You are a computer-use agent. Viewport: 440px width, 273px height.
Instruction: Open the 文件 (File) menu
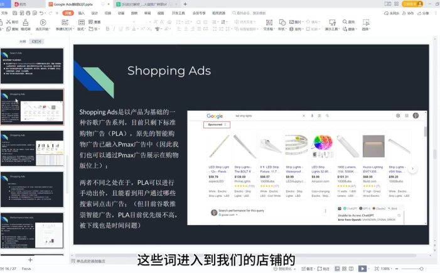[4, 13]
